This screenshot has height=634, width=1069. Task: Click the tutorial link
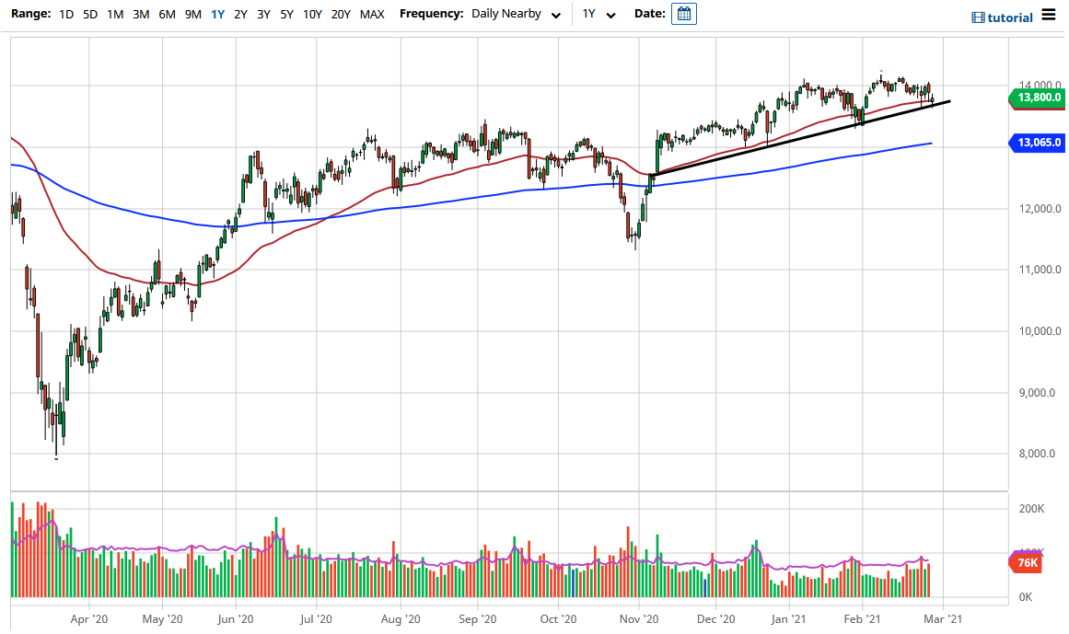point(1008,17)
